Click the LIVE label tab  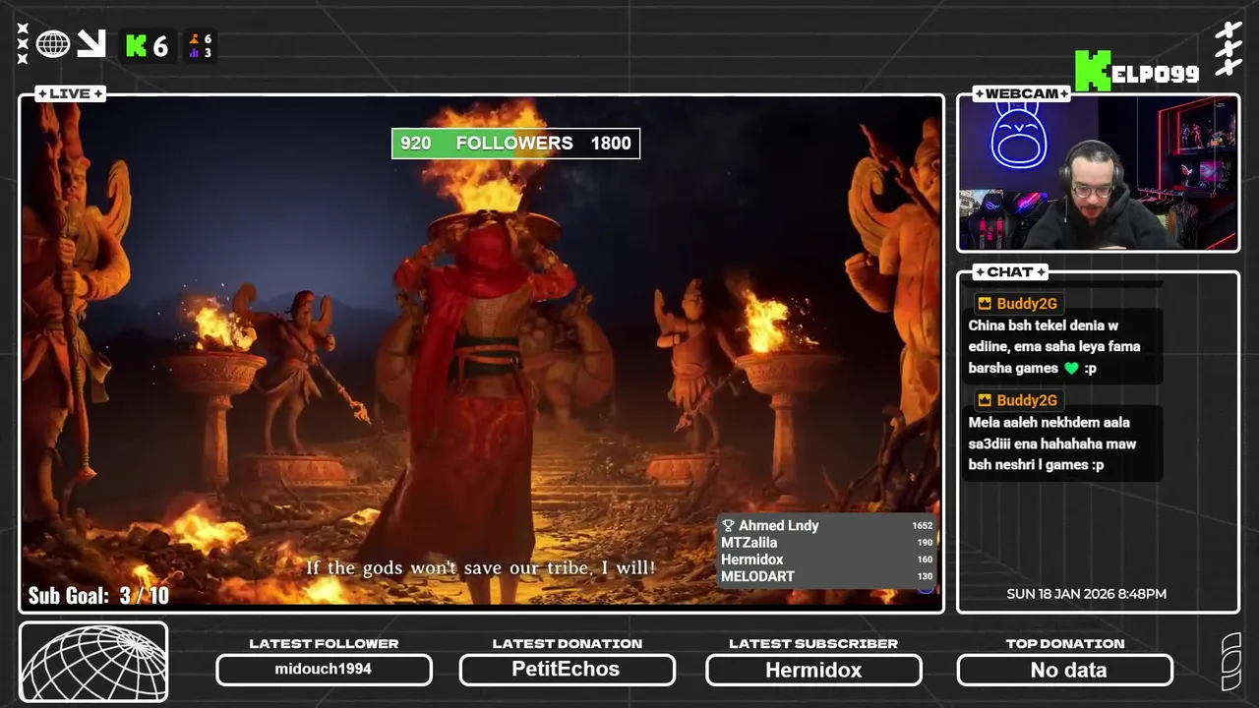70,93
